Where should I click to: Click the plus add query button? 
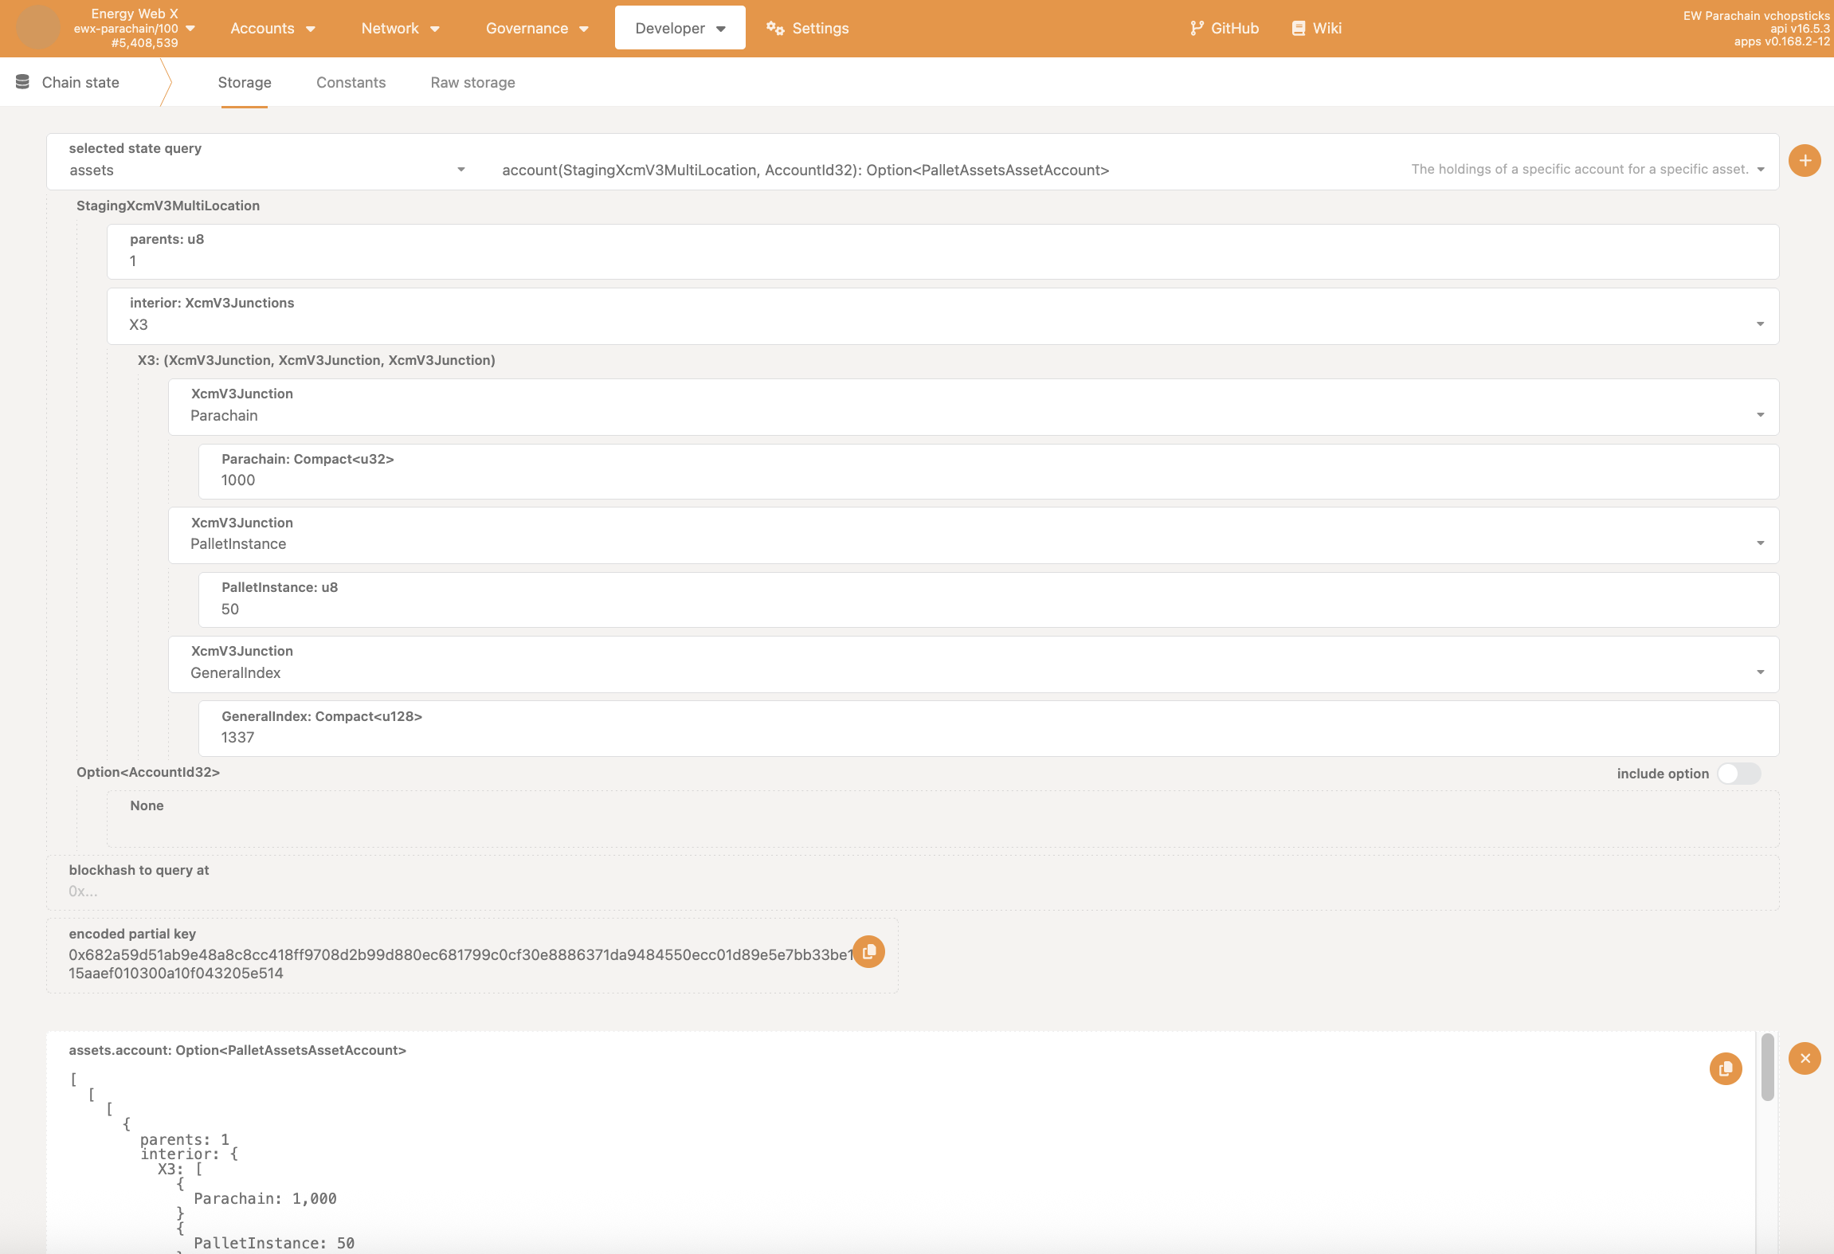pyautogui.click(x=1805, y=161)
